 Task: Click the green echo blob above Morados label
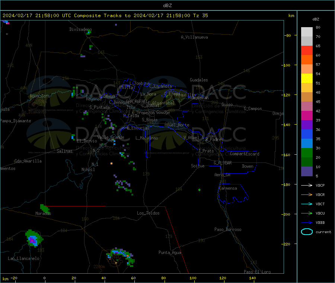[45, 208]
